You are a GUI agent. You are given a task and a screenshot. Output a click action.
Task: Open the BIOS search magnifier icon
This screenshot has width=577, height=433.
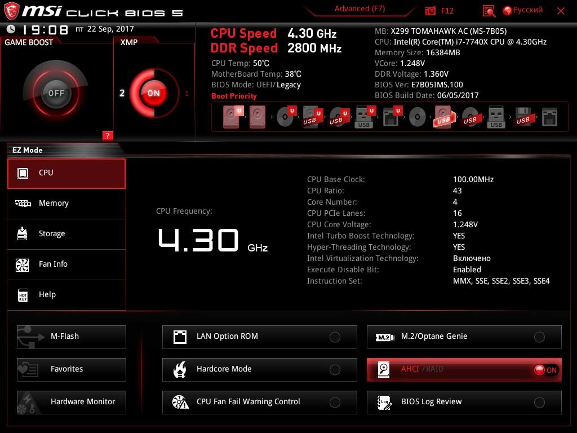(x=489, y=11)
